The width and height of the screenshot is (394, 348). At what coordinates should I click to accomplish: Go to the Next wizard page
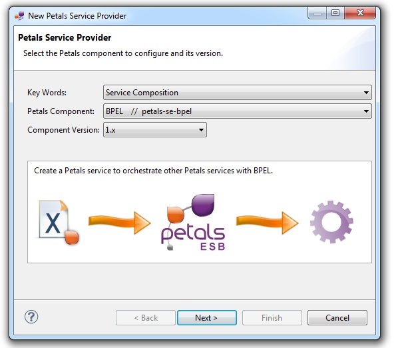[207, 318]
